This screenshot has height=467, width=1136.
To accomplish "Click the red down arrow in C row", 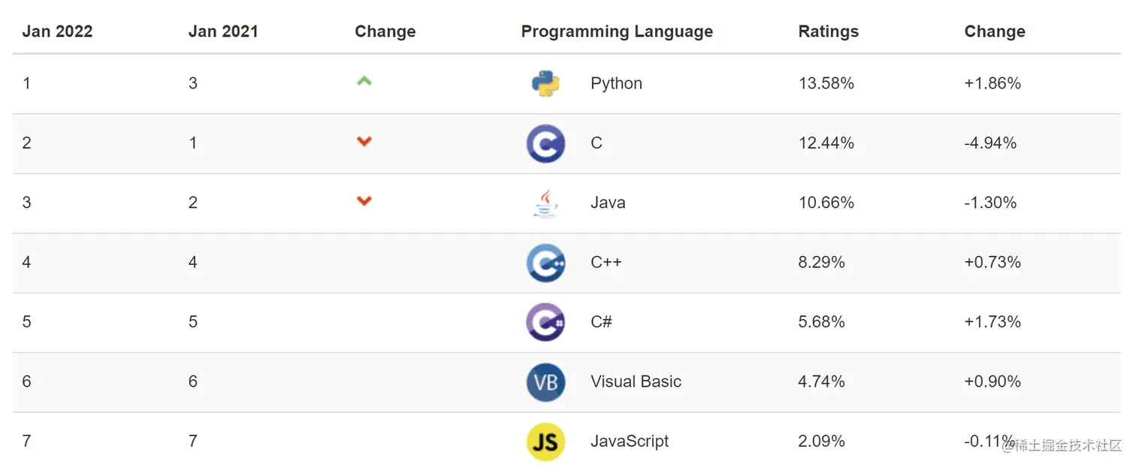I will pos(364,141).
